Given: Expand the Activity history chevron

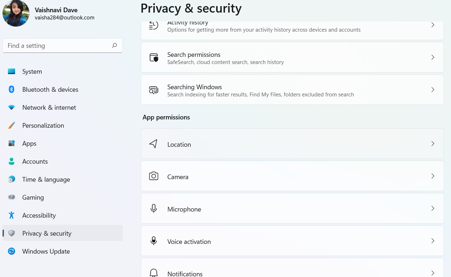Looking at the screenshot, I should click(433, 25).
